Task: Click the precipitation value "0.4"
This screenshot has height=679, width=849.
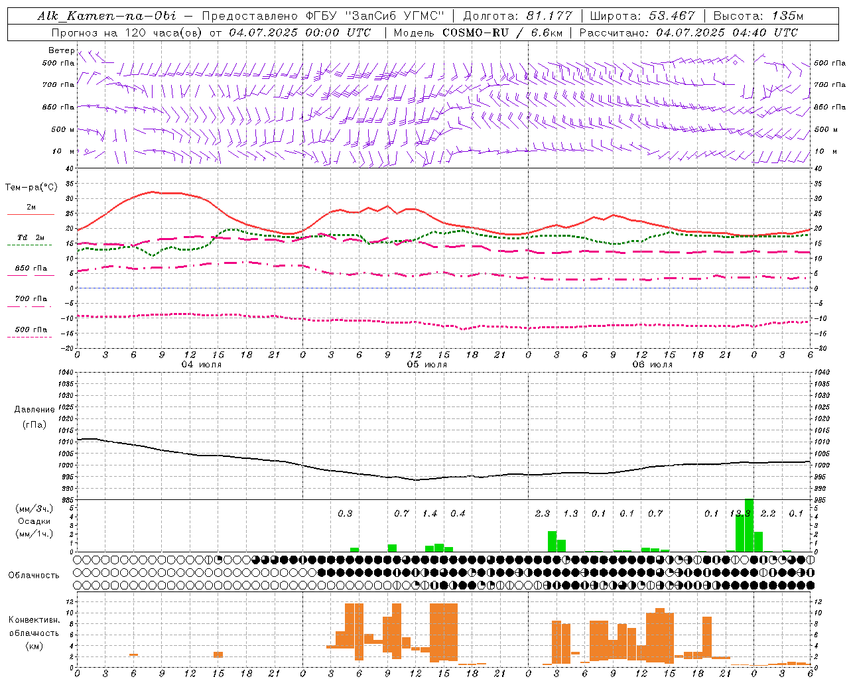Action: [458, 513]
